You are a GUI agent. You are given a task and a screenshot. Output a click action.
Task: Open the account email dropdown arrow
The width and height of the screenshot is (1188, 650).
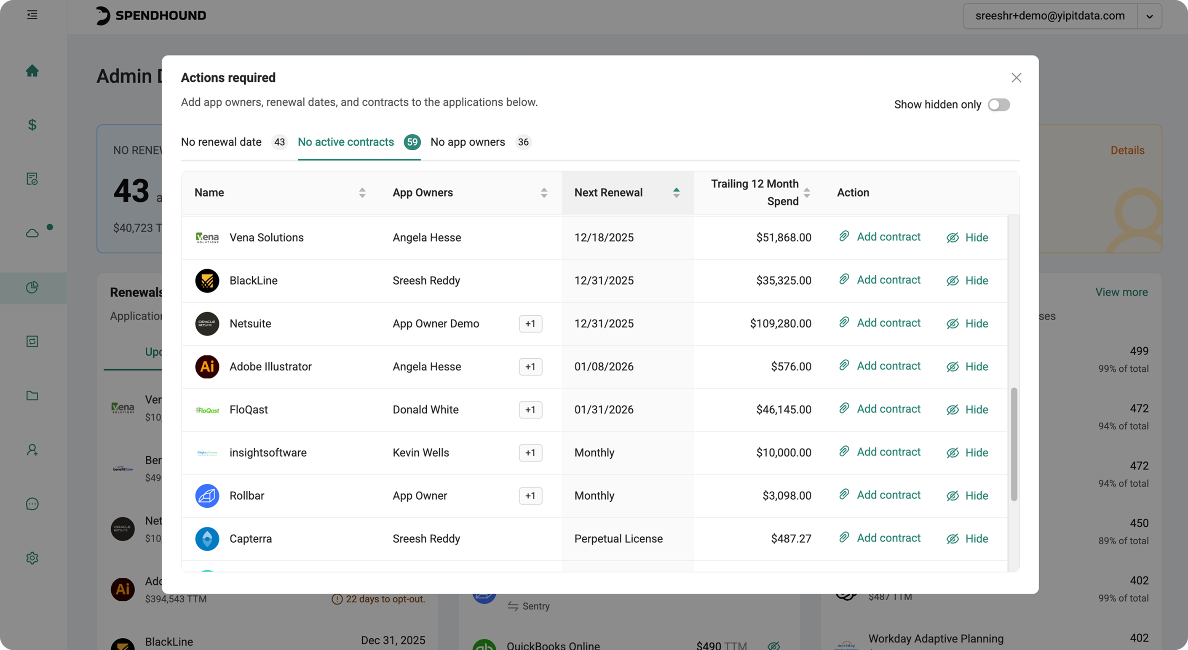click(x=1149, y=16)
